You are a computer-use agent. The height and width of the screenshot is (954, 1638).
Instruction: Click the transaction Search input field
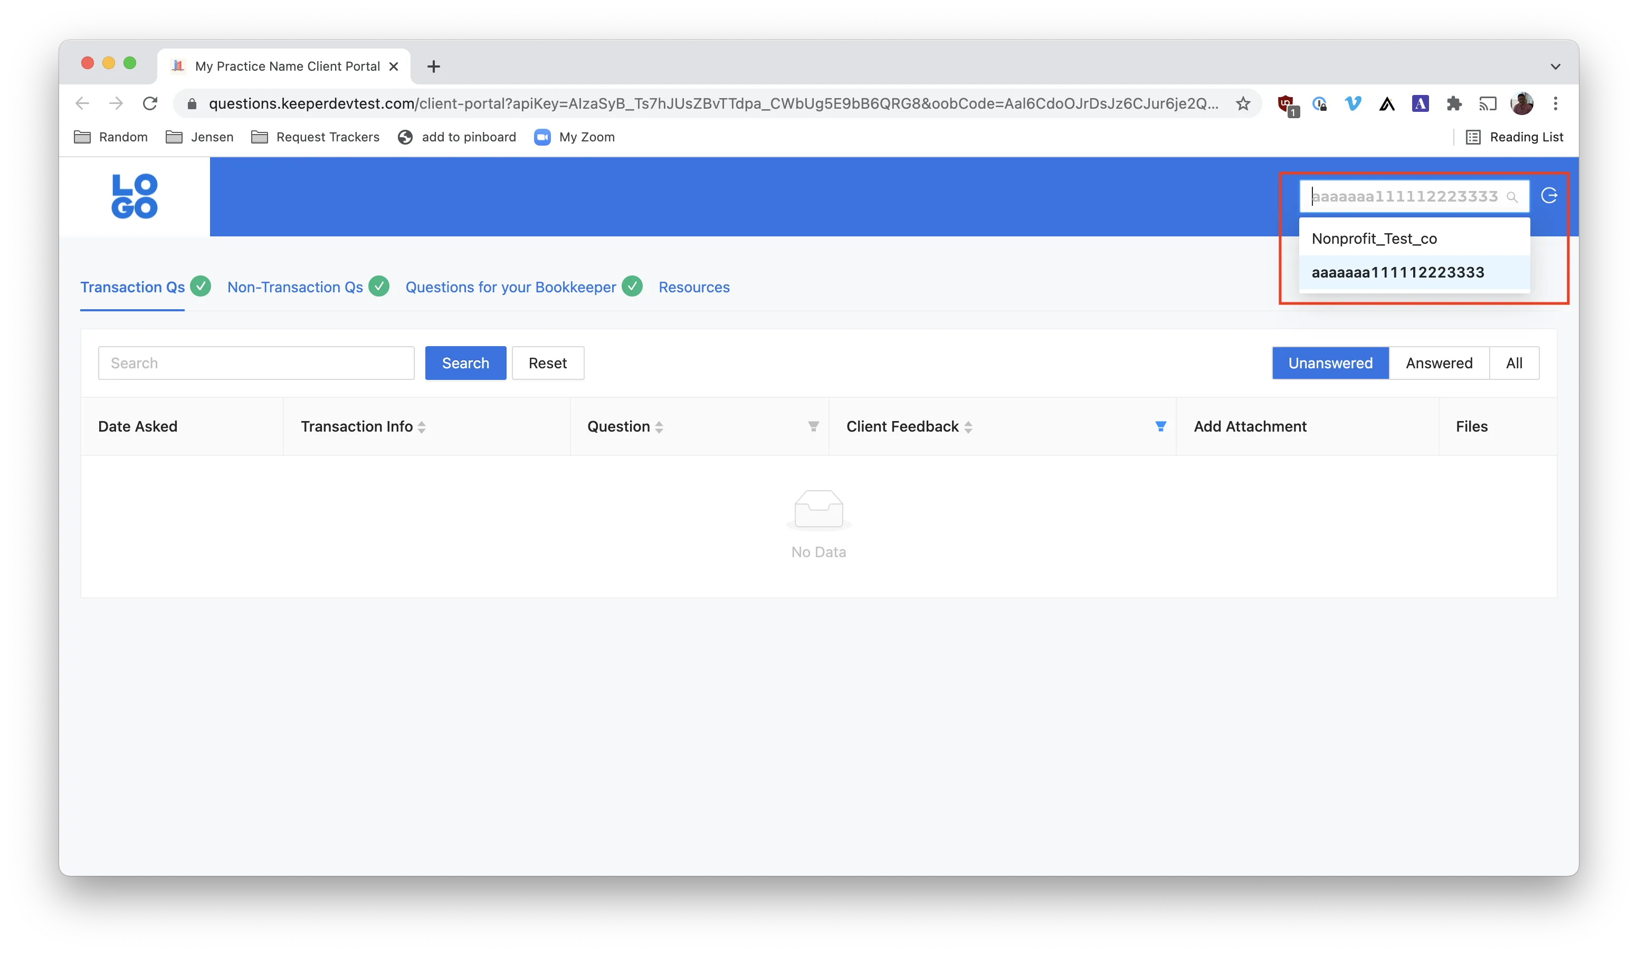(256, 362)
